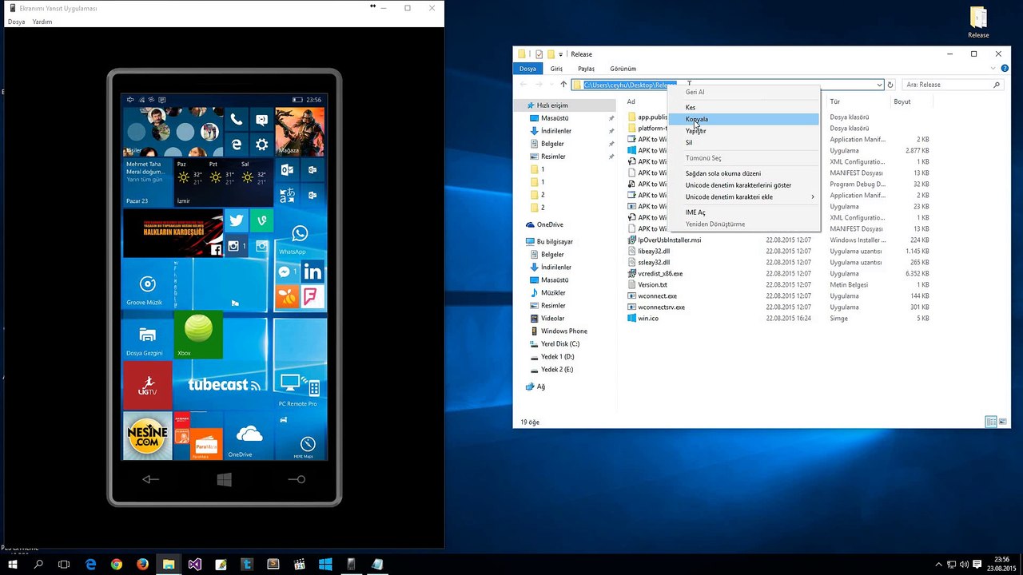Image resolution: width=1023 pixels, height=575 pixels.
Task: Click the Ara: Release search box
Action: (x=947, y=85)
